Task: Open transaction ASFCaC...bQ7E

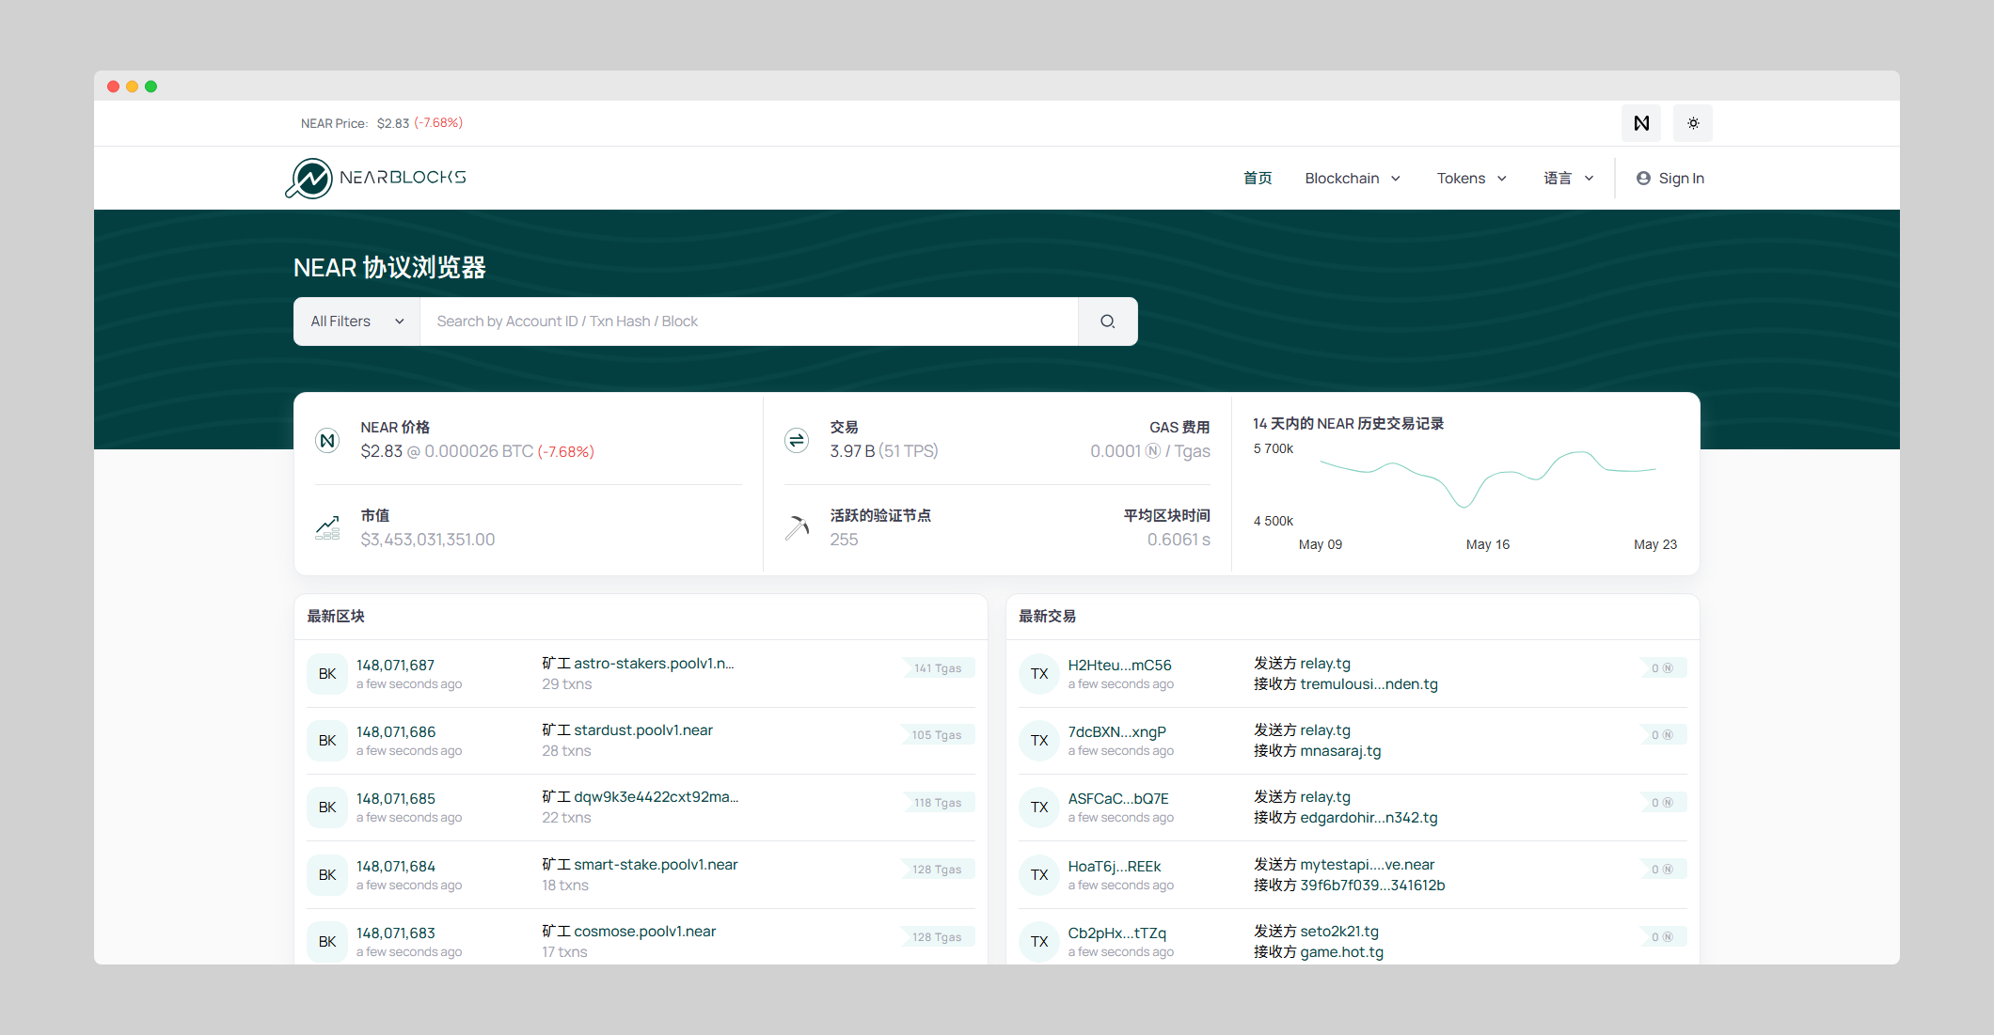Action: pyautogui.click(x=1118, y=798)
